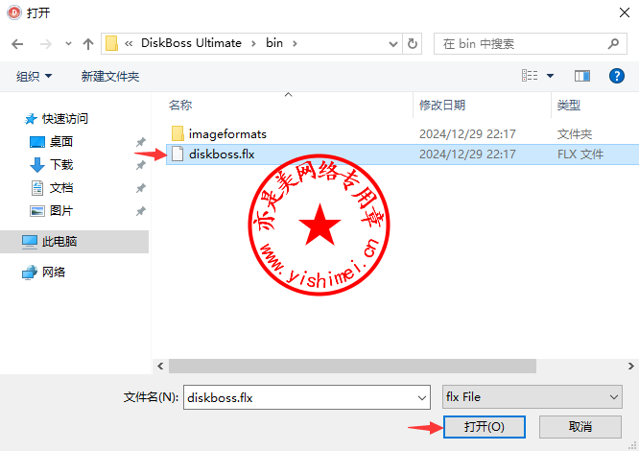Open recent locations dropdown arrow
The width and height of the screenshot is (639, 451).
pyautogui.click(x=68, y=43)
